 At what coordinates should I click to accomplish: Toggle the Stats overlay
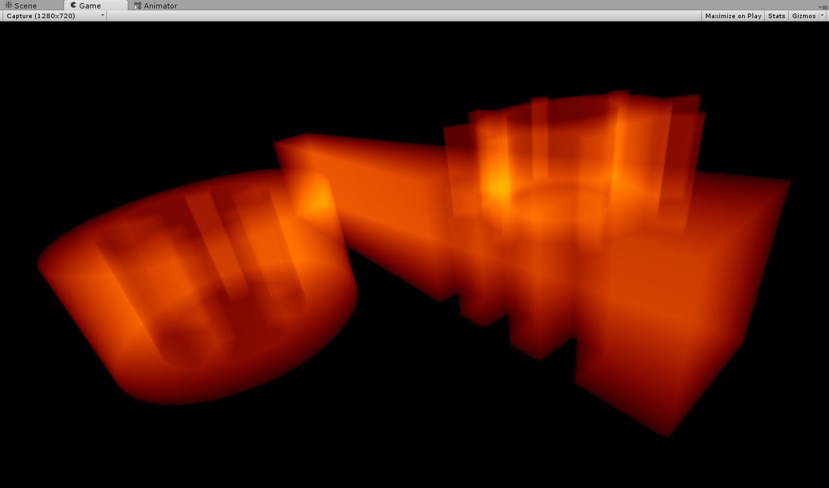point(776,16)
